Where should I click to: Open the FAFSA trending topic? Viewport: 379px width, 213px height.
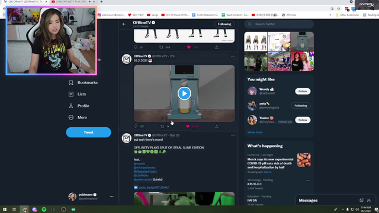(252, 201)
